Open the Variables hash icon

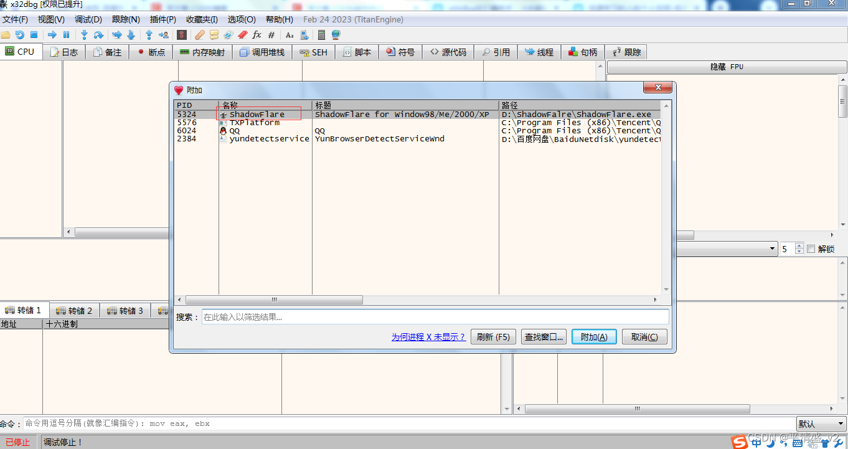point(271,35)
